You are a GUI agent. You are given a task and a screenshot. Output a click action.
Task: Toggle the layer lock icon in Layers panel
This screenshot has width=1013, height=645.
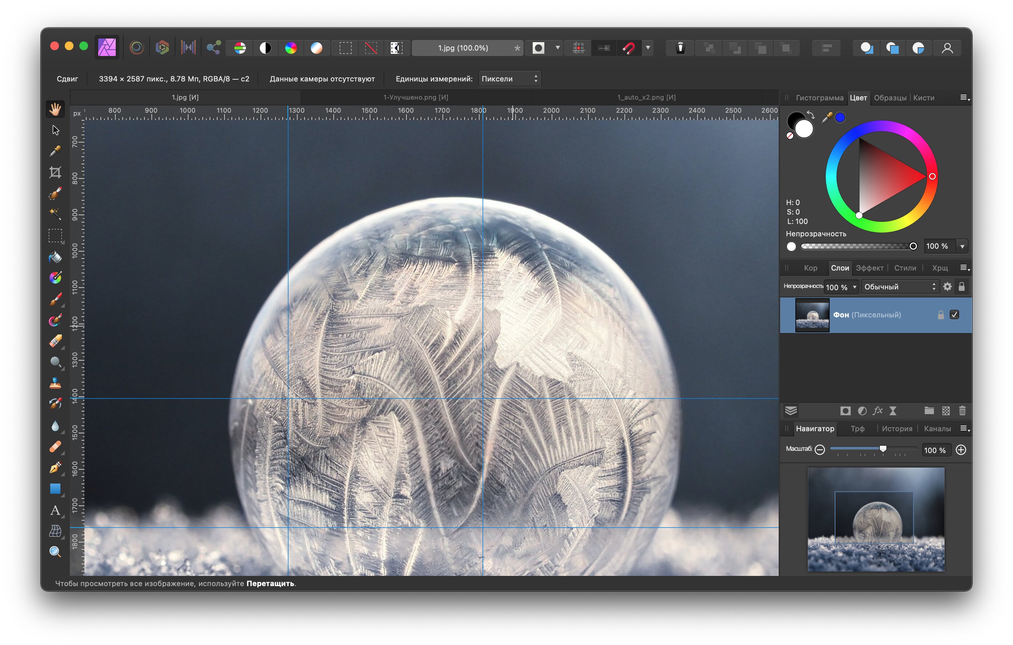[x=962, y=287]
